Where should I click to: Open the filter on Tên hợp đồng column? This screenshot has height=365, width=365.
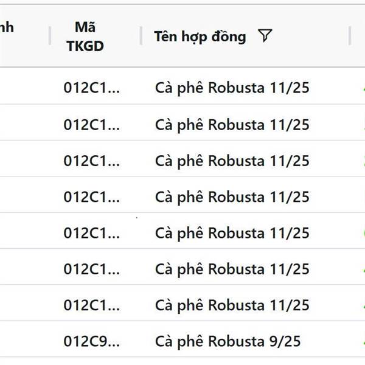click(265, 36)
